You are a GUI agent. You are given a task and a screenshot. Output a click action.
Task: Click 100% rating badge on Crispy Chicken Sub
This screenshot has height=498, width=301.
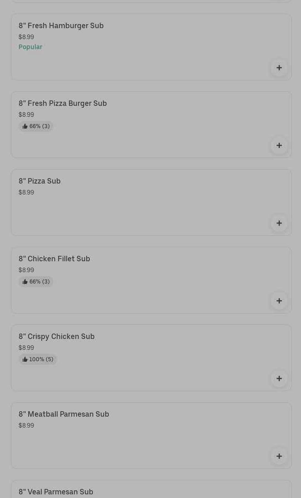tap(38, 359)
